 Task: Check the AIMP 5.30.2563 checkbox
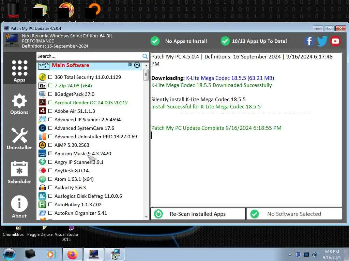50,145
